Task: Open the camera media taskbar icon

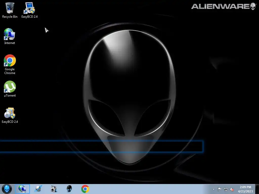Action: pos(54,189)
